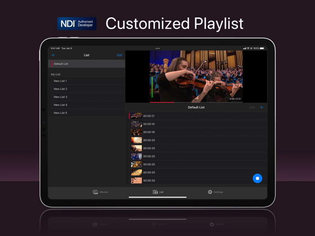The height and width of the screenshot is (236, 315).
Task: Open the Settings tab
Action: click(x=216, y=192)
